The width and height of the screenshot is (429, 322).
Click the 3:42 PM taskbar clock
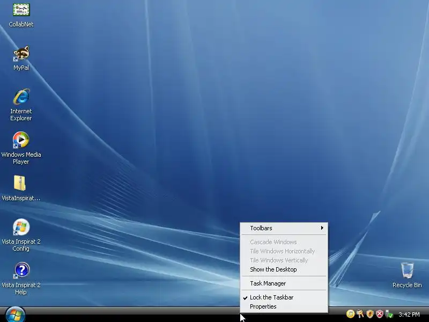point(409,314)
